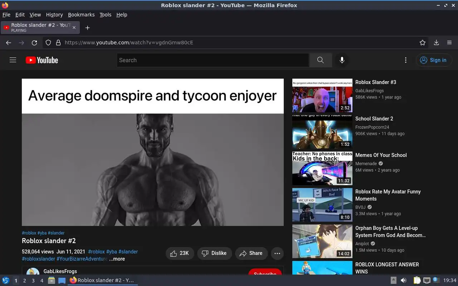Click Aniplot channel name
Image resolution: width=458 pixels, height=286 pixels.
click(362, 244)
